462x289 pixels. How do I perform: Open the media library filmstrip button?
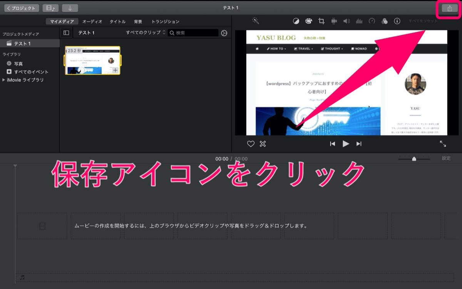50,8
